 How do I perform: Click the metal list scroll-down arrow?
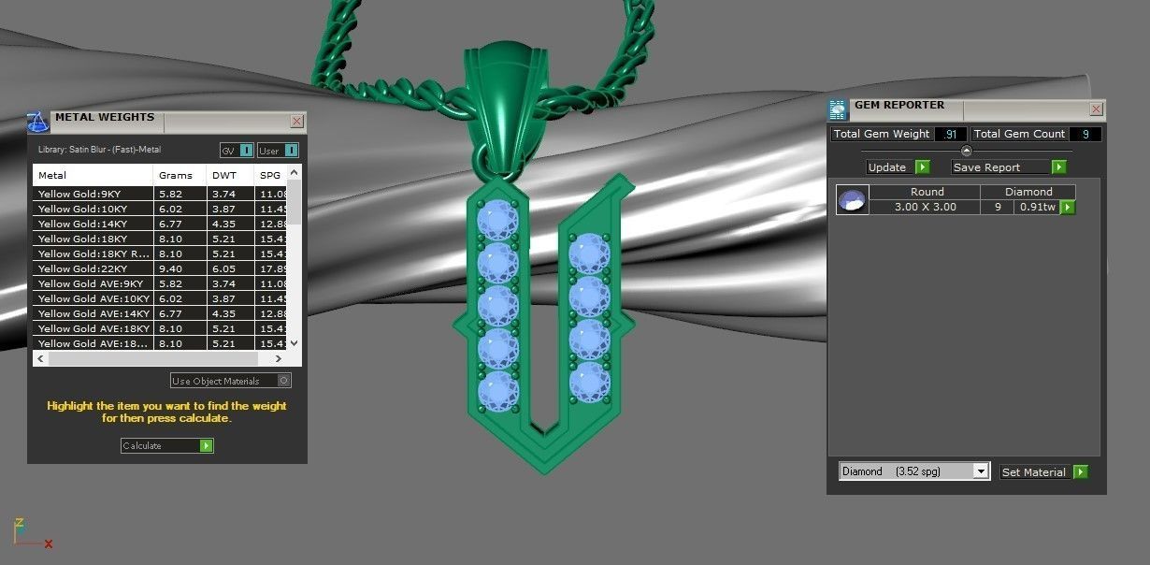pos(295,343)
